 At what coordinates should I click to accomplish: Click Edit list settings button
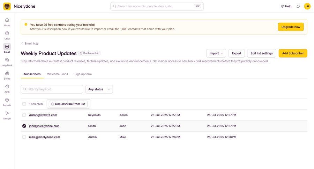pos(262,53)
